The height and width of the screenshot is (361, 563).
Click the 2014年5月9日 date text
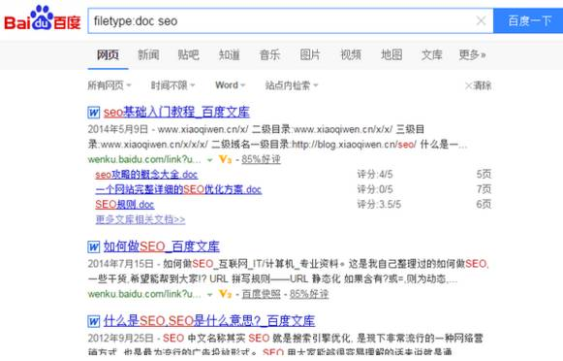pos(118,129)
